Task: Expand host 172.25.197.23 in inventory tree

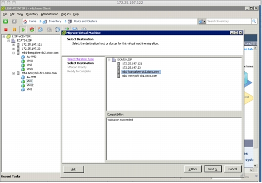Action: coord(13,49)
